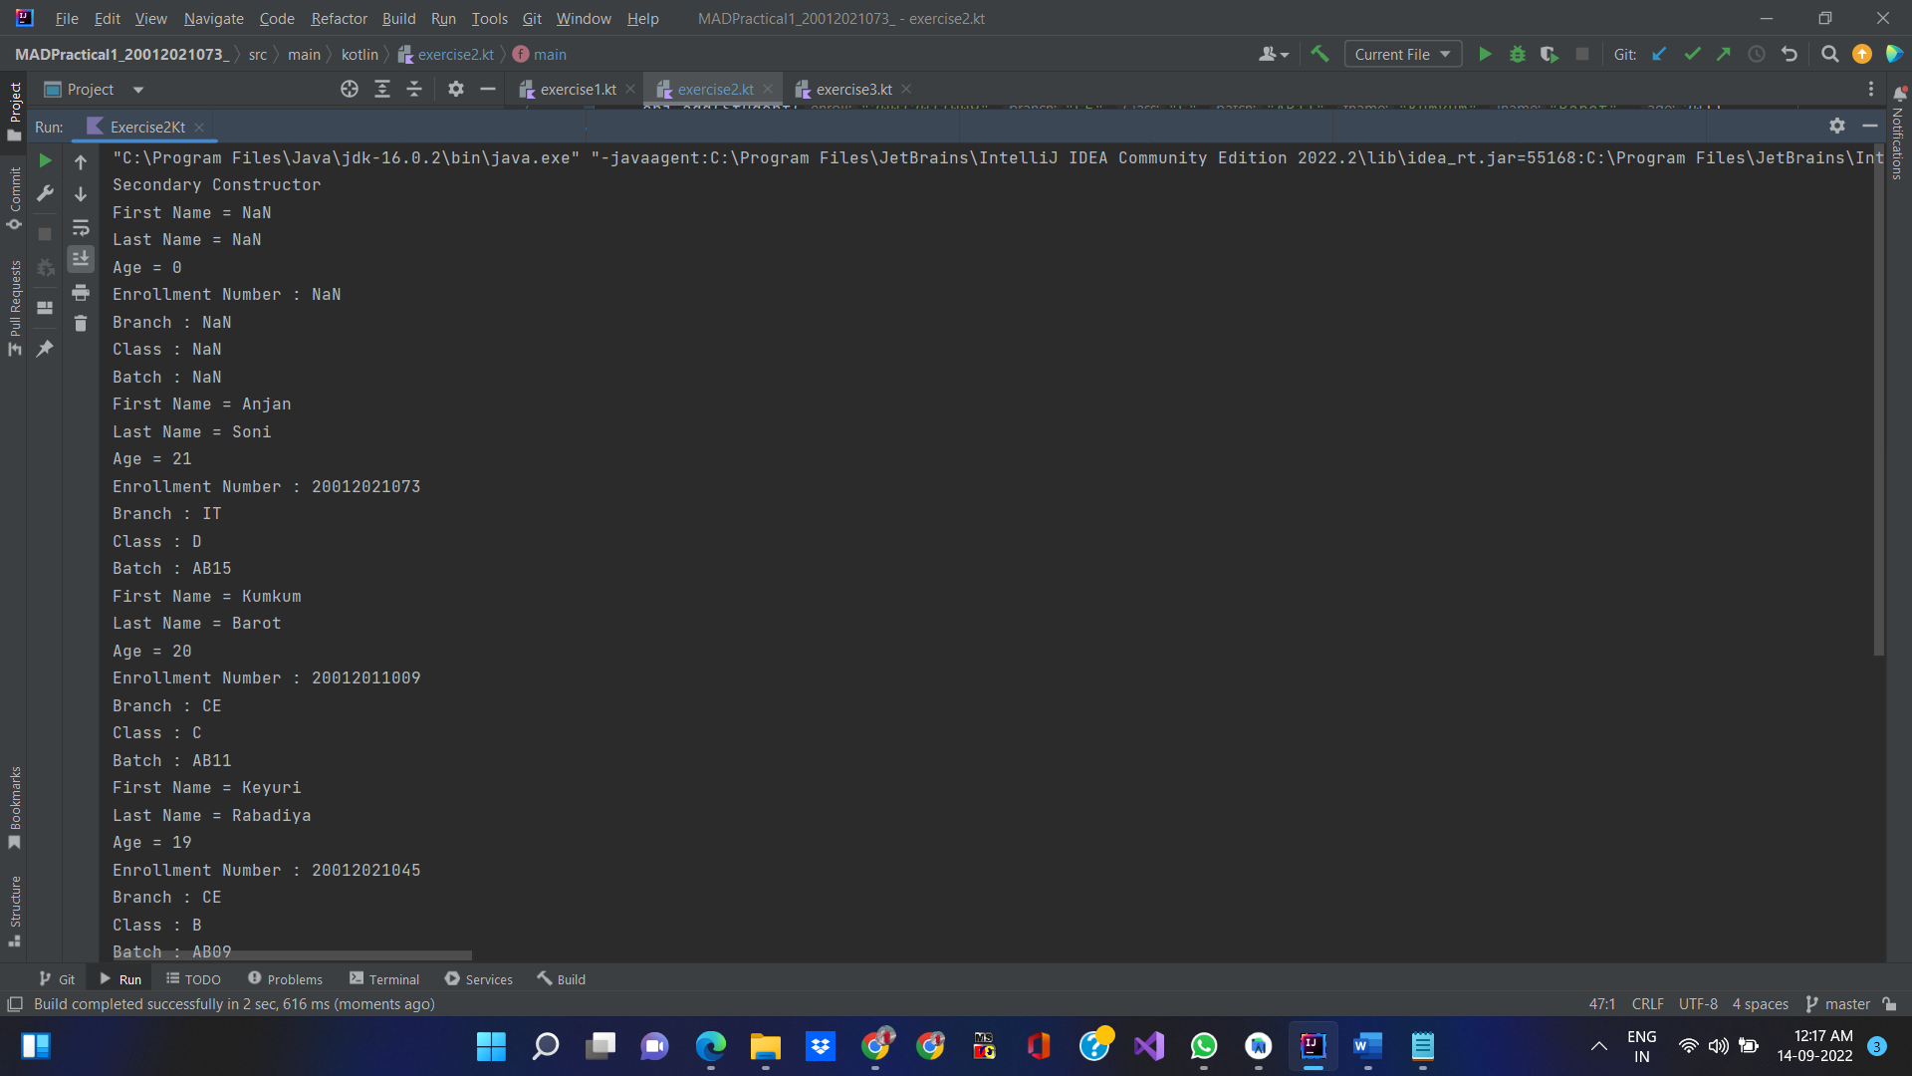The image size is (1912, 1076).
Task: Toggle soft-wrap in the Run console
Action: [x=81, y=228]
